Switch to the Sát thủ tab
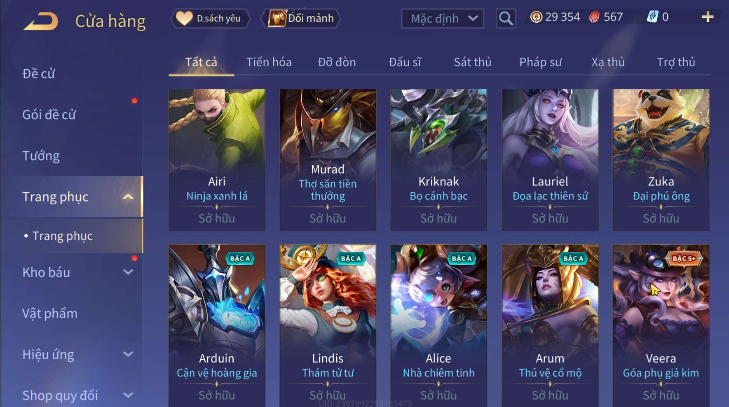 click(472, 62)
